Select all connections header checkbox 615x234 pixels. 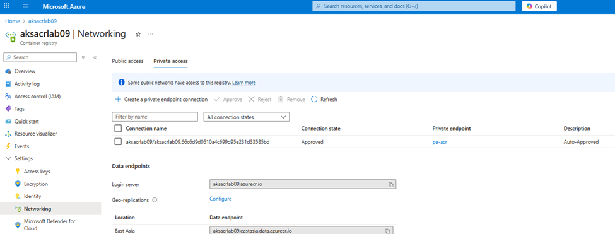tap(118, 129)
